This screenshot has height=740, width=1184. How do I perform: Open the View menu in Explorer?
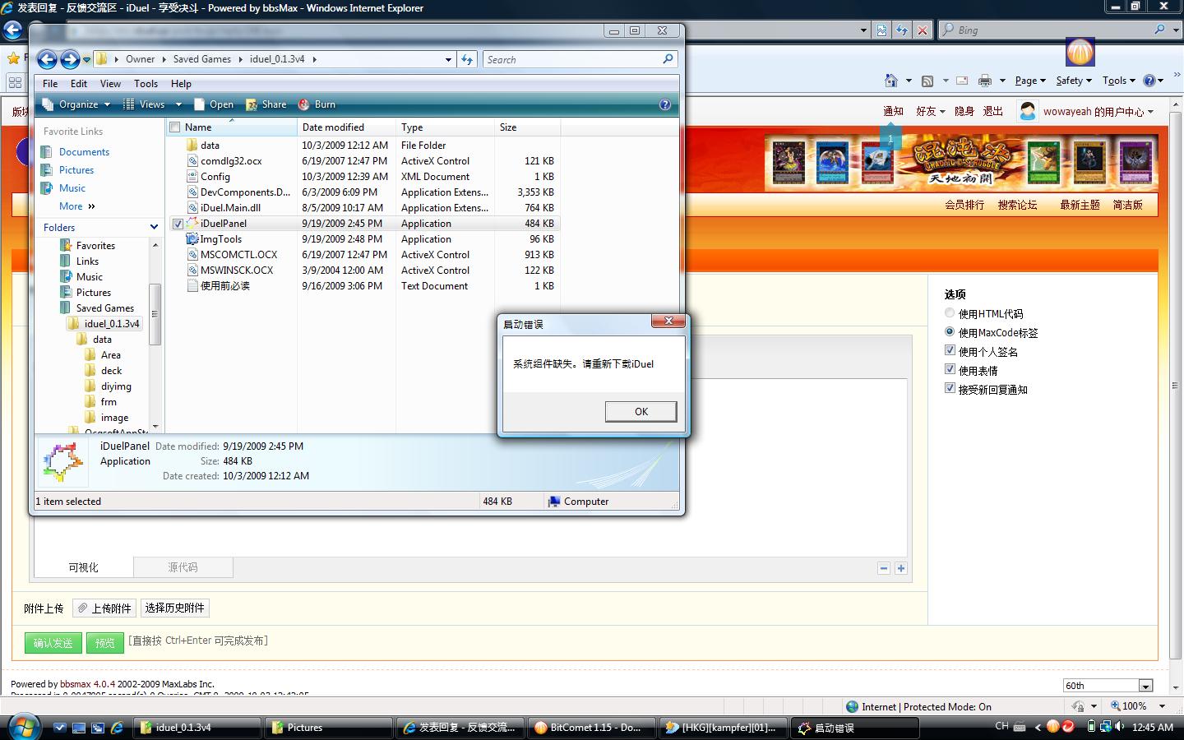[110, 83]
